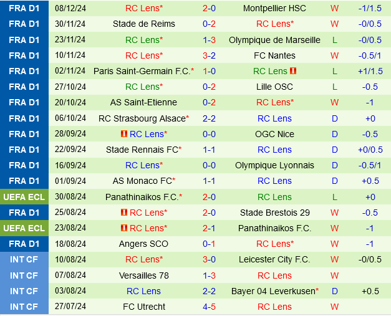Viewport: 391px width, 316px height.
Task: Open Bayer 04 Leverkusen team link
Action: click(273, 291)
